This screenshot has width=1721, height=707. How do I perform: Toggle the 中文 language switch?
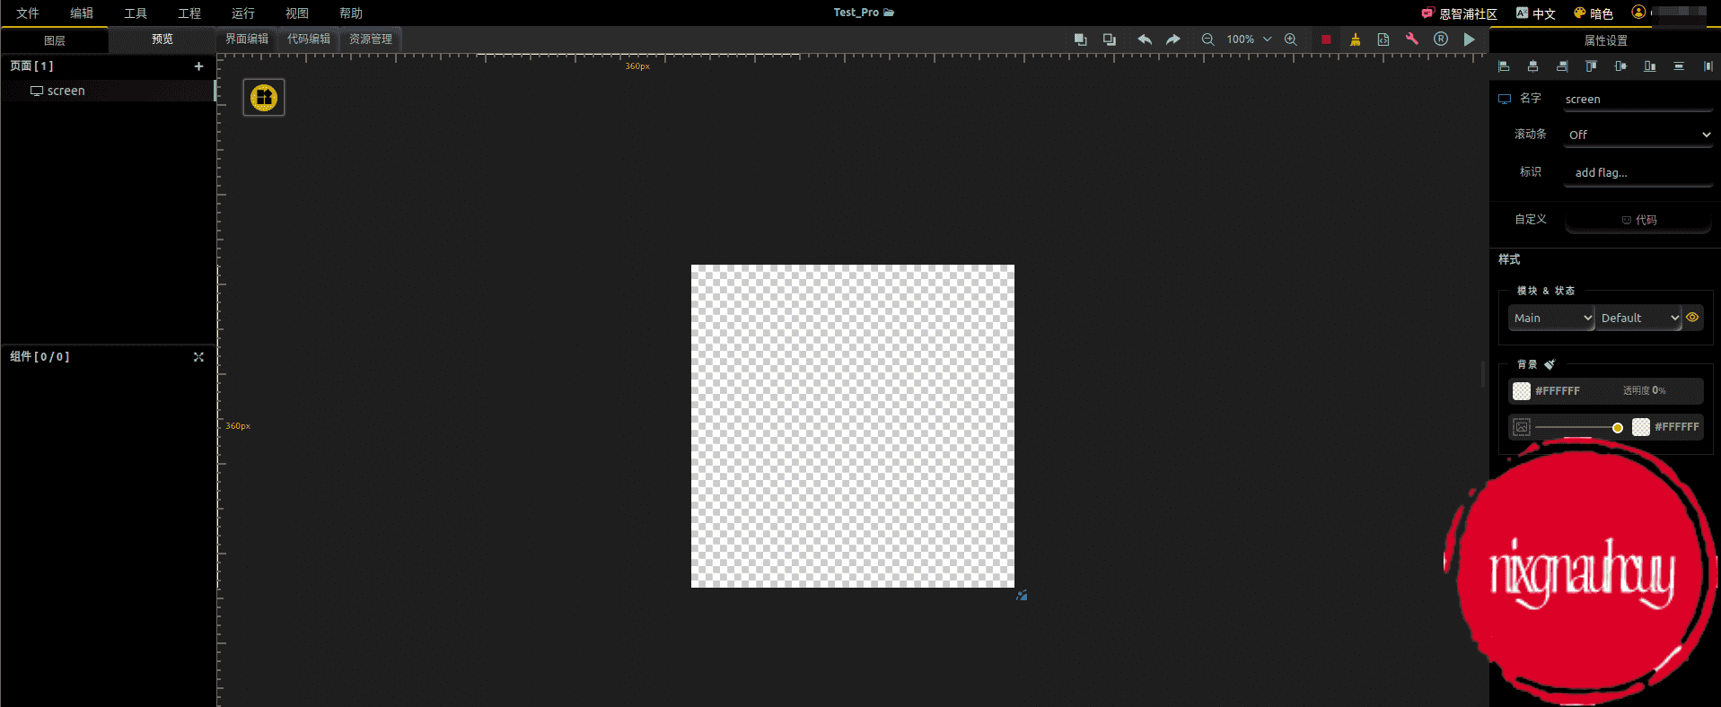click(1535, 13)
